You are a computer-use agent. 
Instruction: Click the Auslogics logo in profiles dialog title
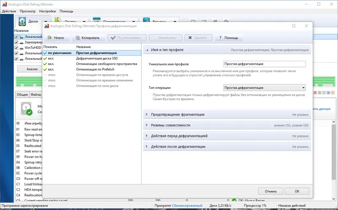point(46,26)
